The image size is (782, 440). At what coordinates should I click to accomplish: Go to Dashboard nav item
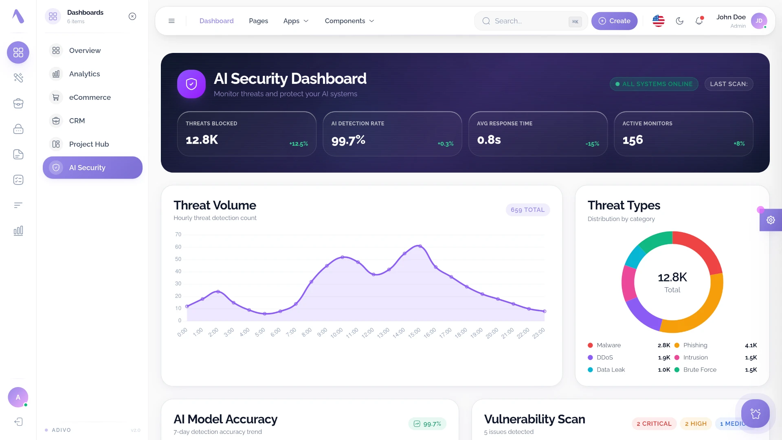(216, 21)
